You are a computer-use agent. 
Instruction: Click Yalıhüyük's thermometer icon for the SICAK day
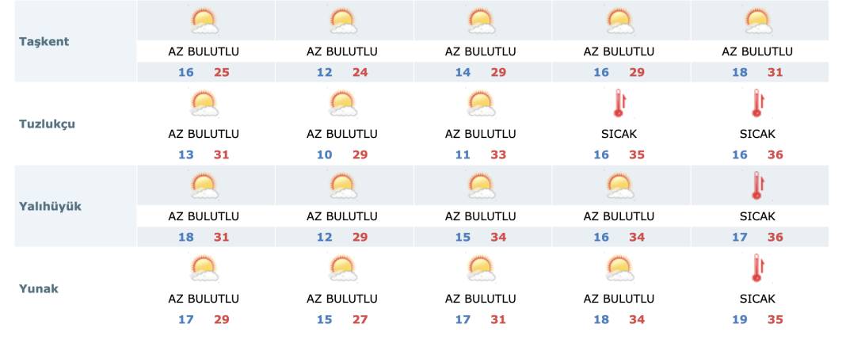tap(757, 185)
